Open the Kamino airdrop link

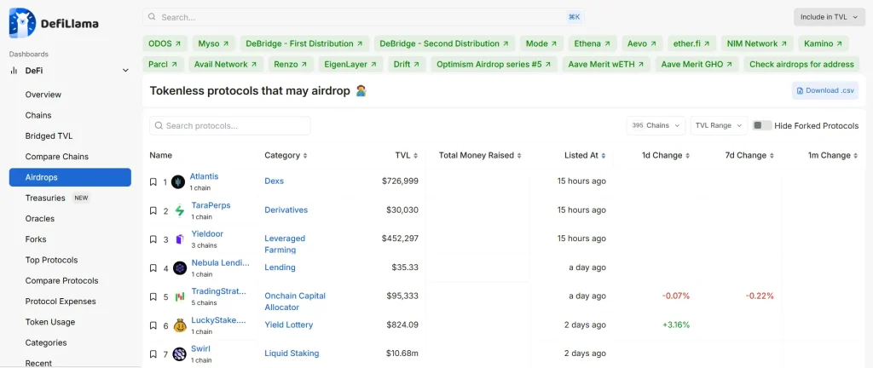coord(824,43)
